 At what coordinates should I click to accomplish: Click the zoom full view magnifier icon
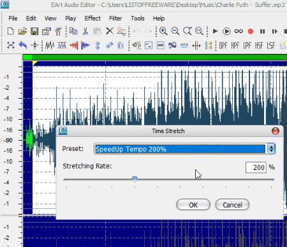199,31
